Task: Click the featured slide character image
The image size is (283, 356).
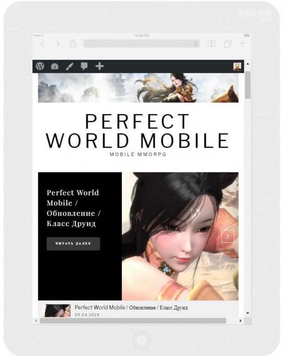Action: 180,236
